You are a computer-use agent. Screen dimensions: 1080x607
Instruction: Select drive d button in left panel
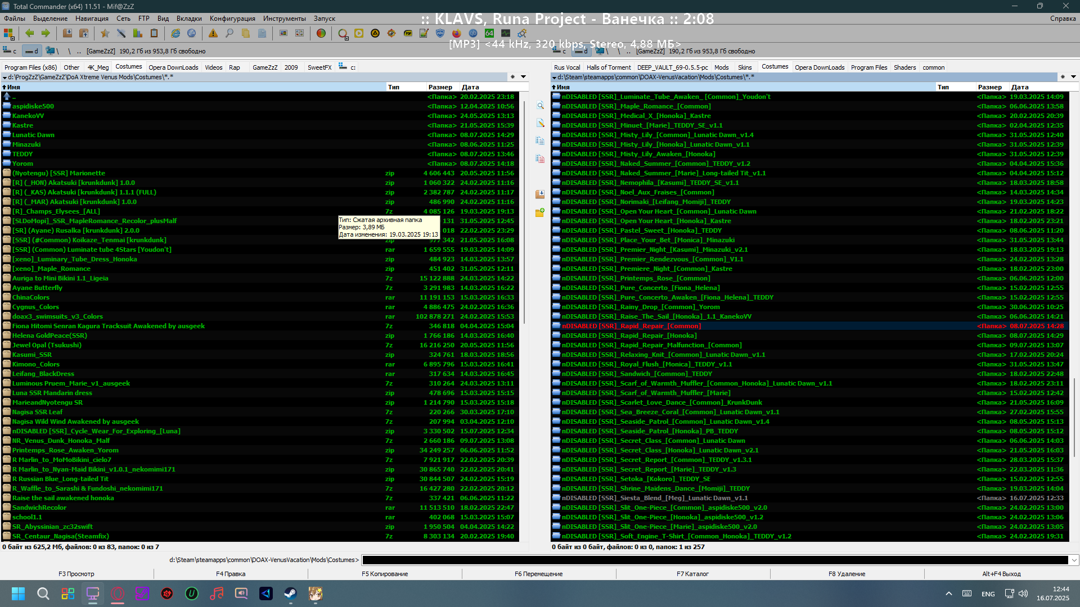[31, 51]
